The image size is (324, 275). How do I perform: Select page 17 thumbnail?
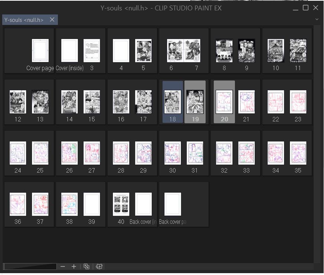click(x=143, y=102)
